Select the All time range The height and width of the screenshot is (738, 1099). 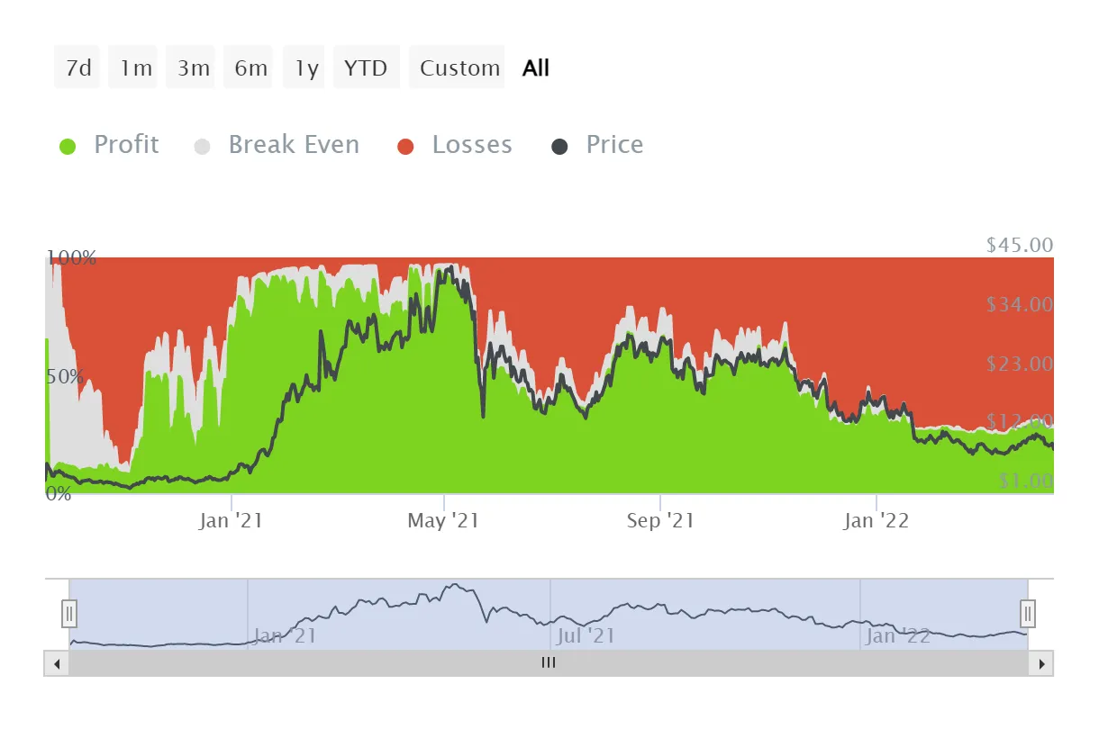point(535,67)
